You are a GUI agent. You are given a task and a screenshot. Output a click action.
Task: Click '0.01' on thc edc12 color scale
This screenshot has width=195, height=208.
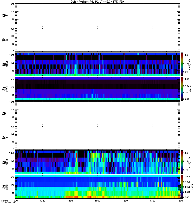tap(185, 170)
